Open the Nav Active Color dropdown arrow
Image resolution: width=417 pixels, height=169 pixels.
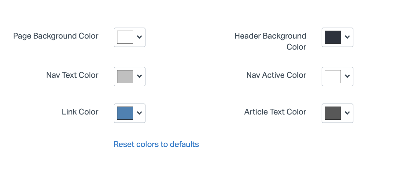click(347, 77)
